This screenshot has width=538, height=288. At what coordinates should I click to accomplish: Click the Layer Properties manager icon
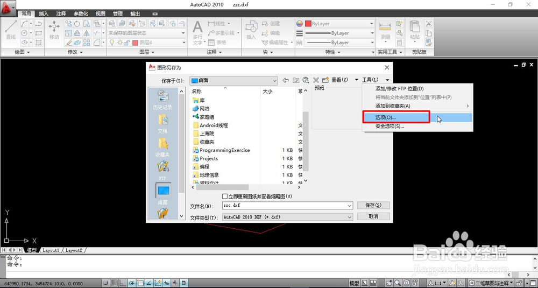[112, 23]
